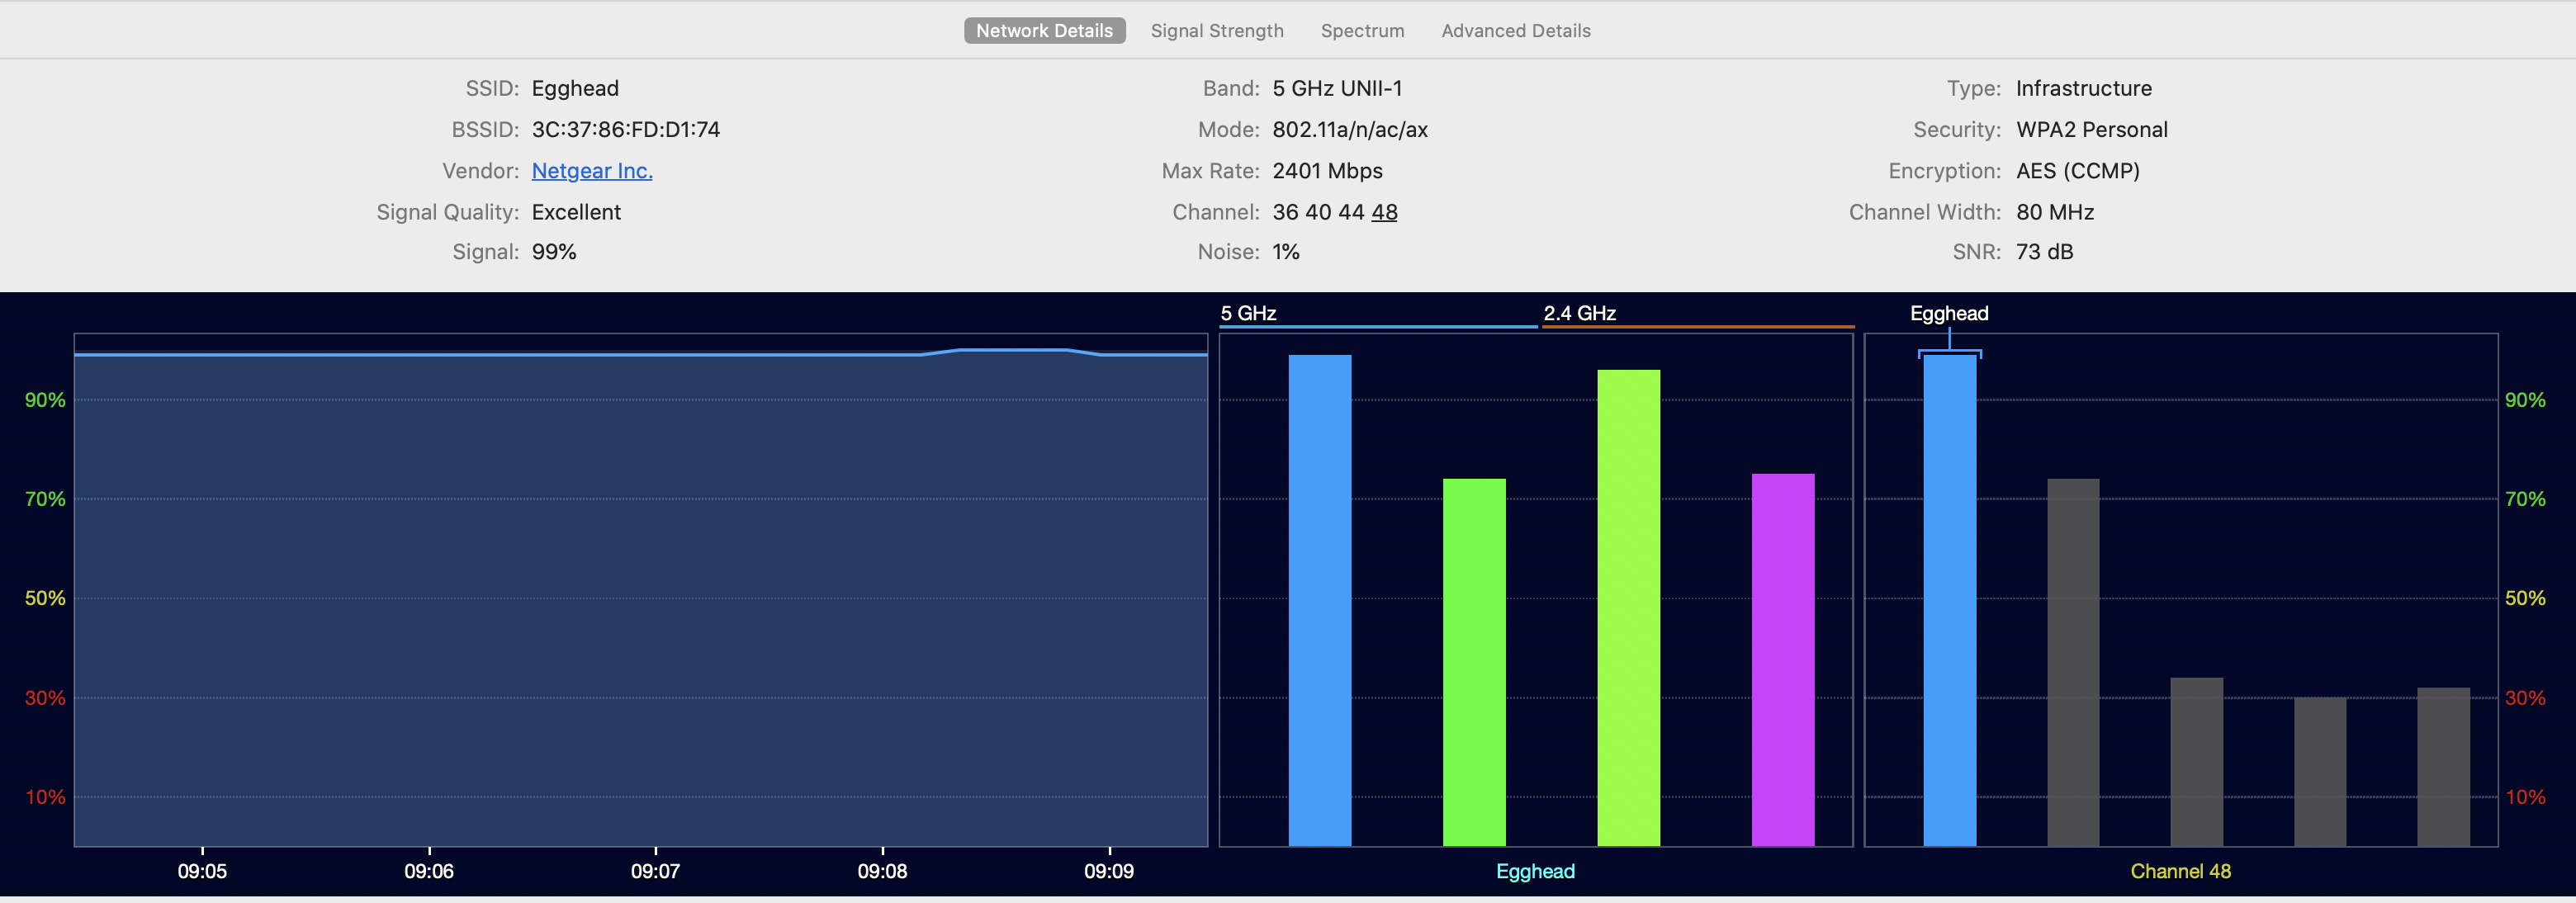Click the underlined channel 48 number
This screenshot has height=903, width=2576.
click(1384, 212)
